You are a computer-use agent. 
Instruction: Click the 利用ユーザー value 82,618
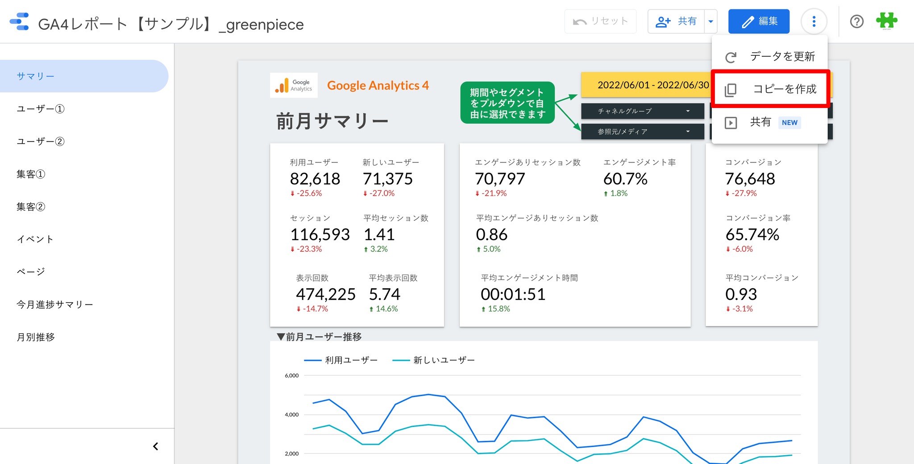[315, 179]
